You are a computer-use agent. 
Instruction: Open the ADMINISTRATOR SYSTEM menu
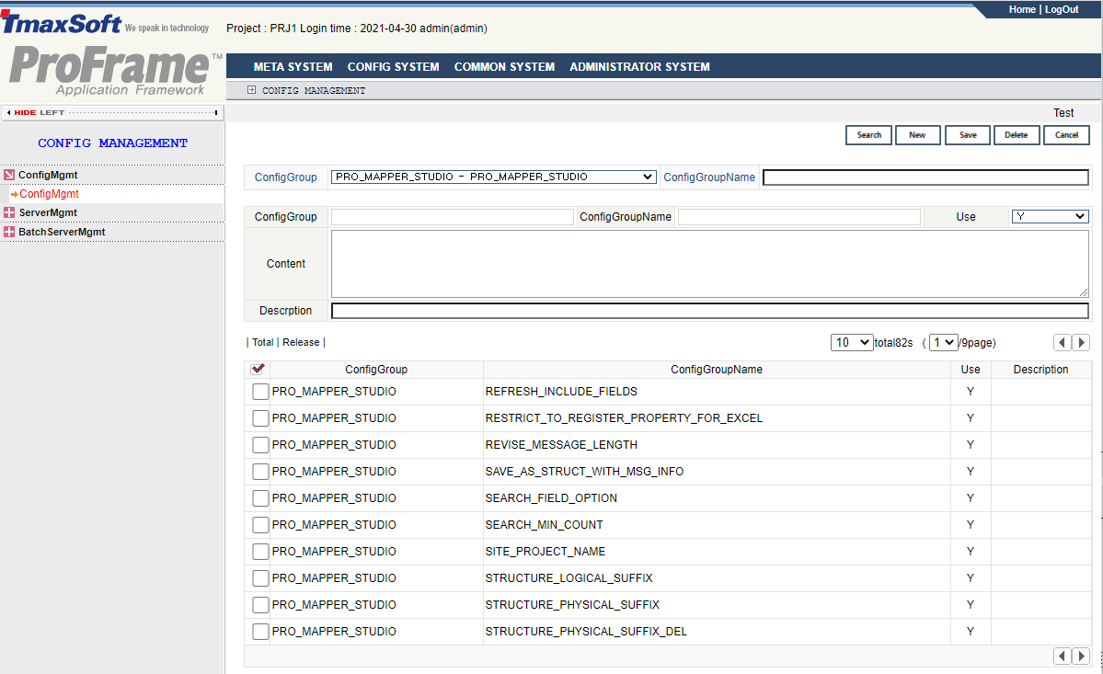[x=639, y=67]
